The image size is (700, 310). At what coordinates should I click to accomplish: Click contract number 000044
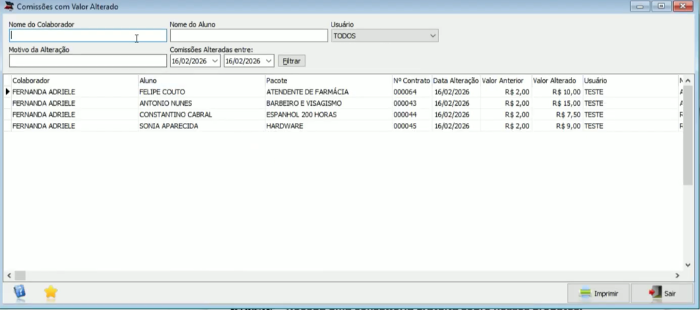[x=405, y=115]
